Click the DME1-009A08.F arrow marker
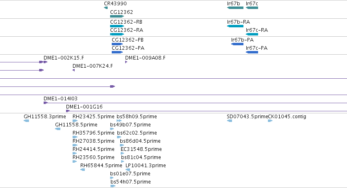347x188 pixels. point(126,62)
